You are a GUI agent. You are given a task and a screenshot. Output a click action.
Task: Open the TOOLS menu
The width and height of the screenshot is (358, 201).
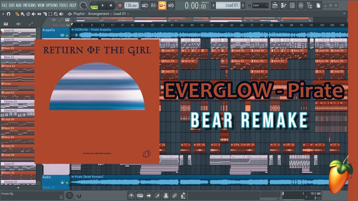63,5
